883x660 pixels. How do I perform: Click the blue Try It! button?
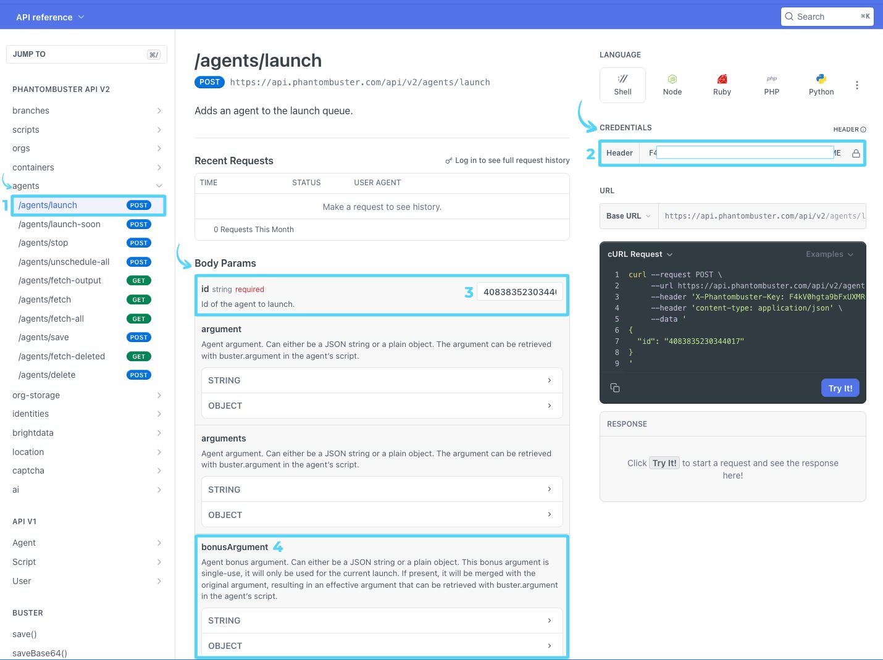(840, 388)
